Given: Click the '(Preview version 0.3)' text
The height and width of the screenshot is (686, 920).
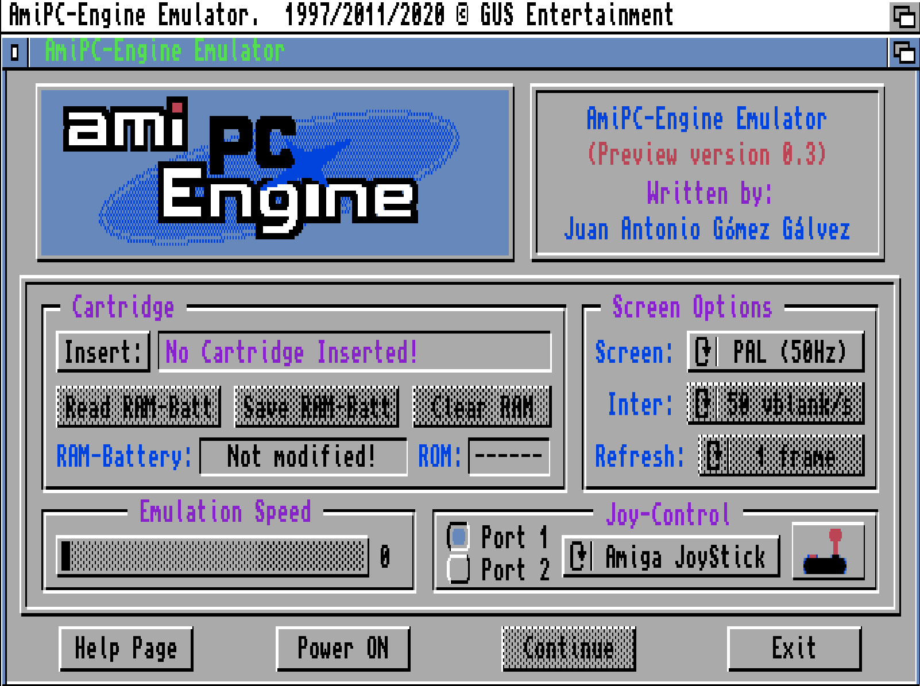Looking at the screenshot, I should [707, 154].
